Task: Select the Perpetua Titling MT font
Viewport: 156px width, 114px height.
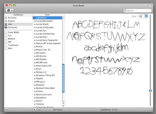Action: pos(45,75)
